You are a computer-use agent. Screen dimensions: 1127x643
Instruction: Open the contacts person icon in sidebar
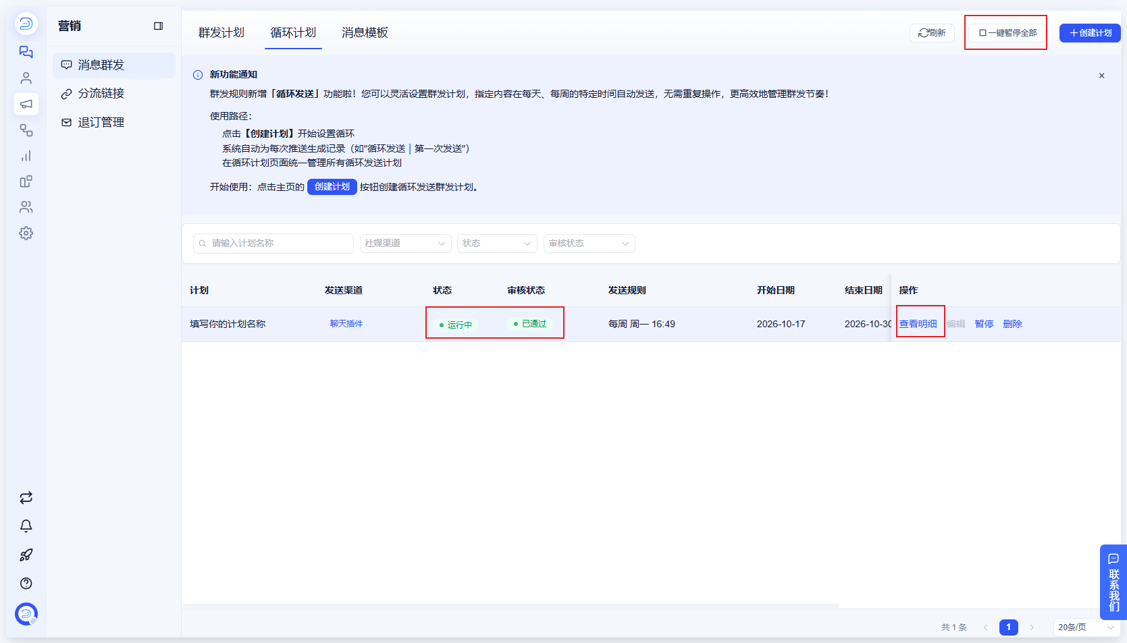(x=26, y=78)
